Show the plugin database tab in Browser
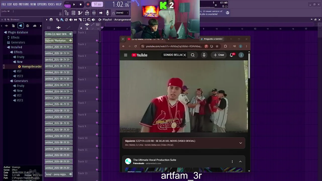 [x=21, y=26]
